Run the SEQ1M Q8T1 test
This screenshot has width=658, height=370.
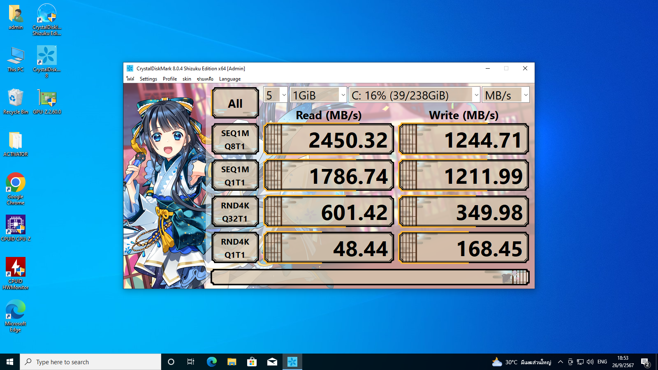[235, 139]
